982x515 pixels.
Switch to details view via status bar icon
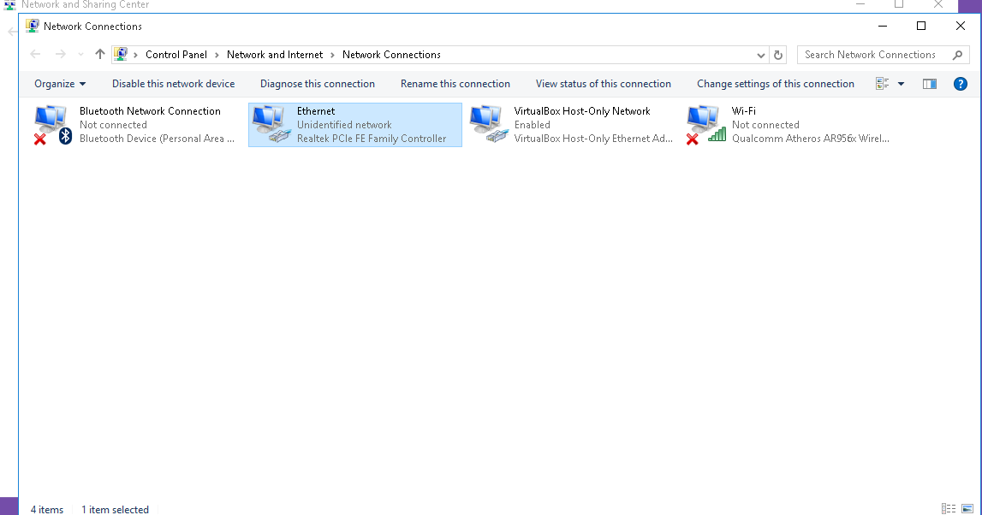949,508
